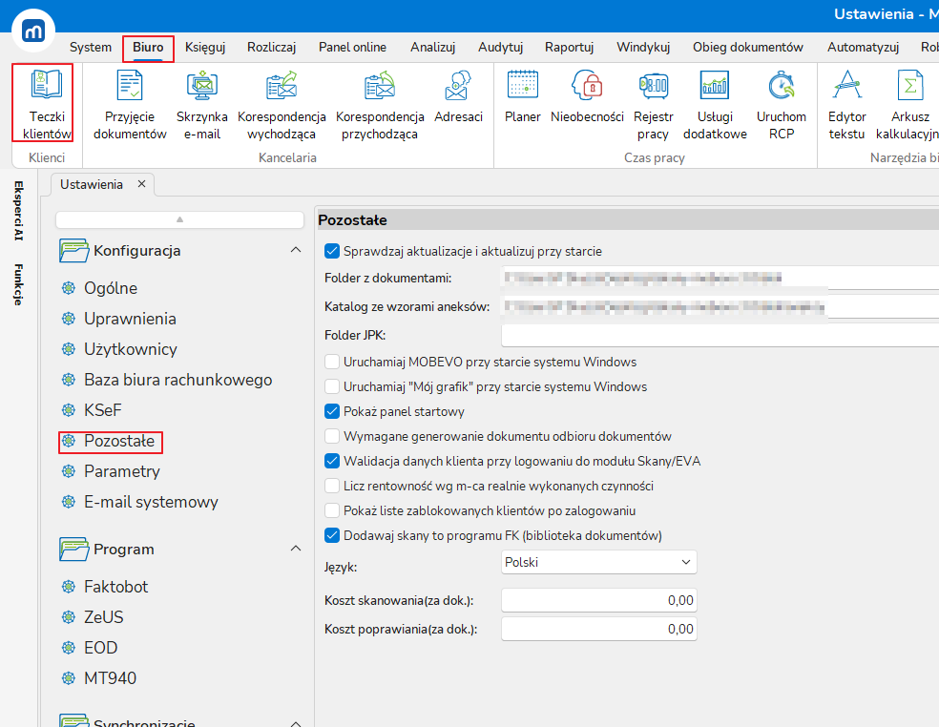The width and height of the screenshot is (939, 727).
Task: Switch to the Rozliczaj ribbon tab
Action: [x=271, y=48]
